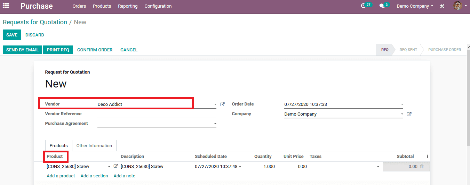Expand the Order Date picker arrow
470x185 pixels.
[402, 104]
